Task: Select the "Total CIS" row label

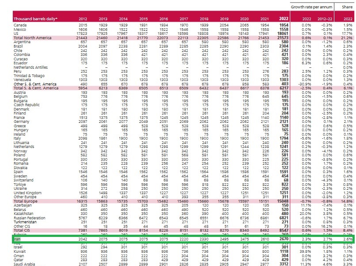Action: click(x=23, y=229)
